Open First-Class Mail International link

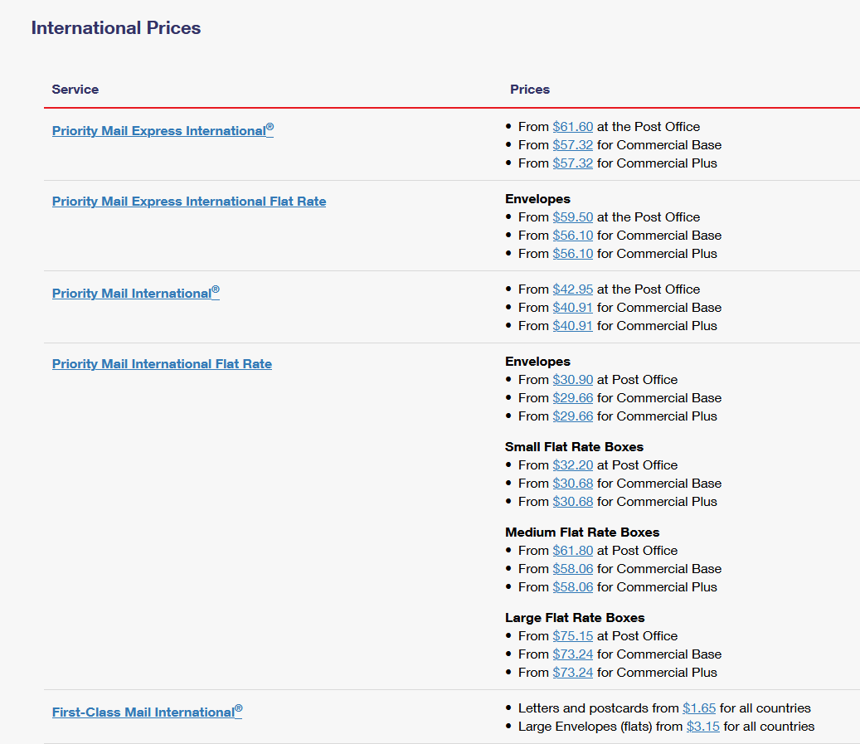tap(147, 712)
